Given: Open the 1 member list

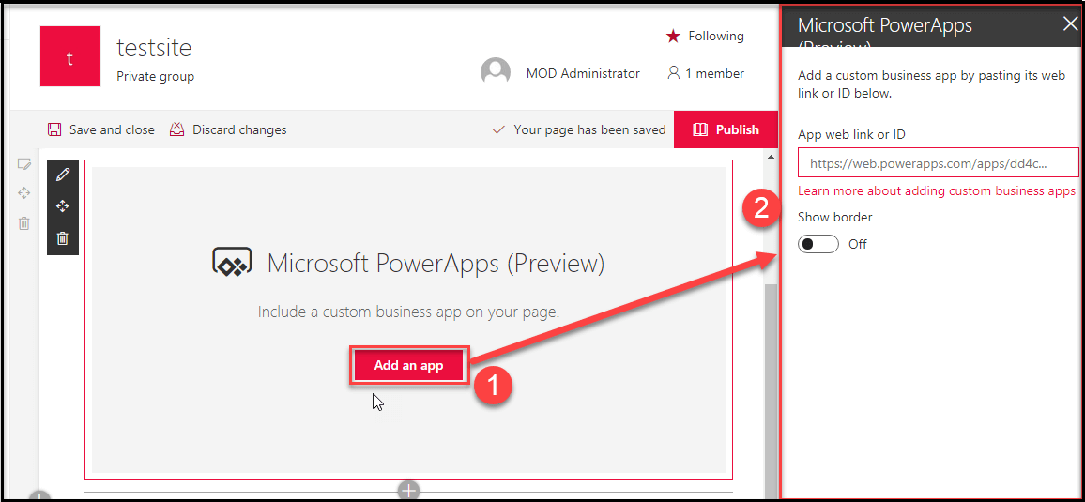Looking at the screenshot, I should click(705, 73).
